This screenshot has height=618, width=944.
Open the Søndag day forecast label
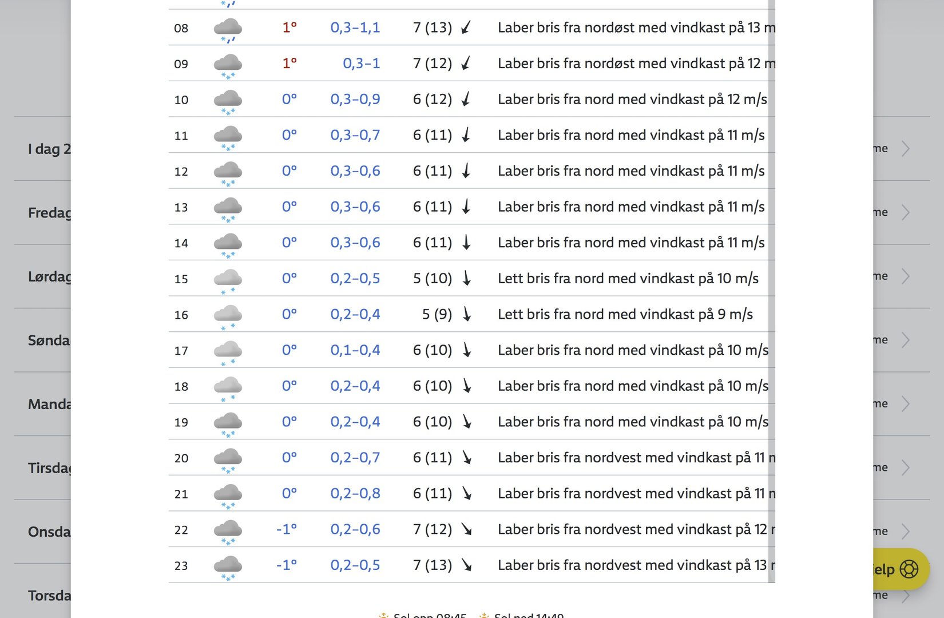click(x=49, y=340)
